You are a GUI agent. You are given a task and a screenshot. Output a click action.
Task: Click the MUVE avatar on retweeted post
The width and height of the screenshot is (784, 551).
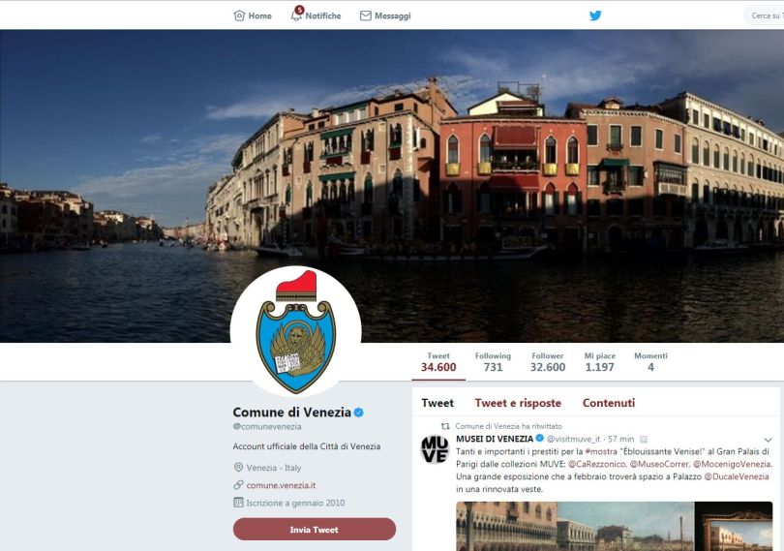pos(435,449)
